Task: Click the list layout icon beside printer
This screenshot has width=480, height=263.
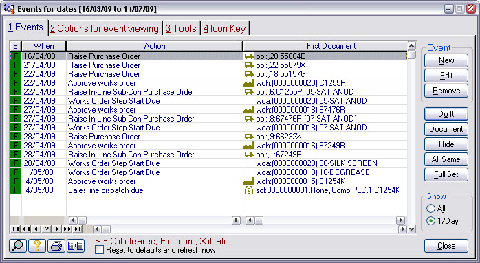Action: pyautogui.click(x=76, y=246)
